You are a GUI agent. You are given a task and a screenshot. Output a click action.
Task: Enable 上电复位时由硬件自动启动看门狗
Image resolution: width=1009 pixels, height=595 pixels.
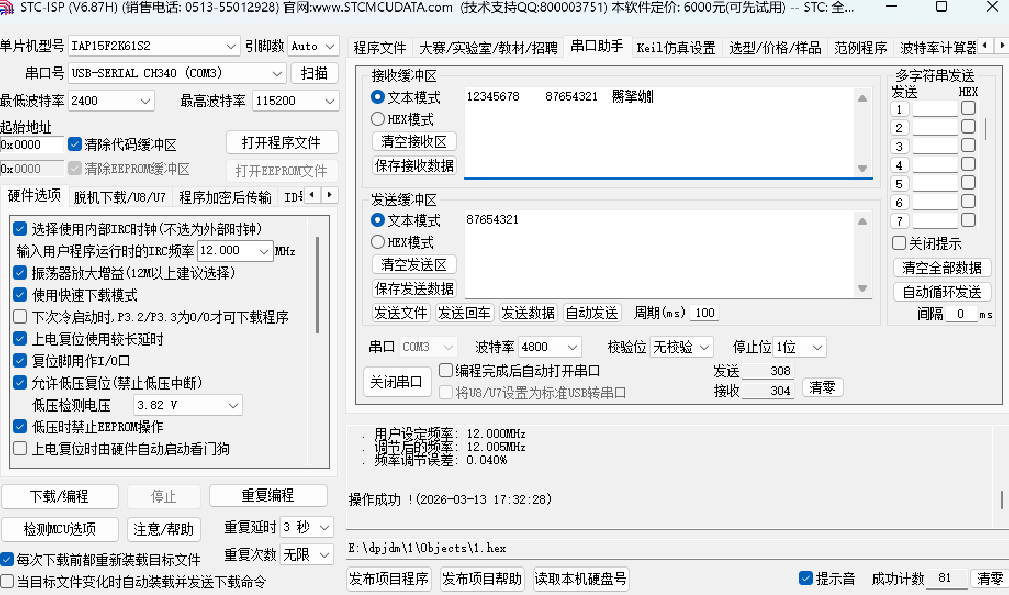(x=20, y=448)
